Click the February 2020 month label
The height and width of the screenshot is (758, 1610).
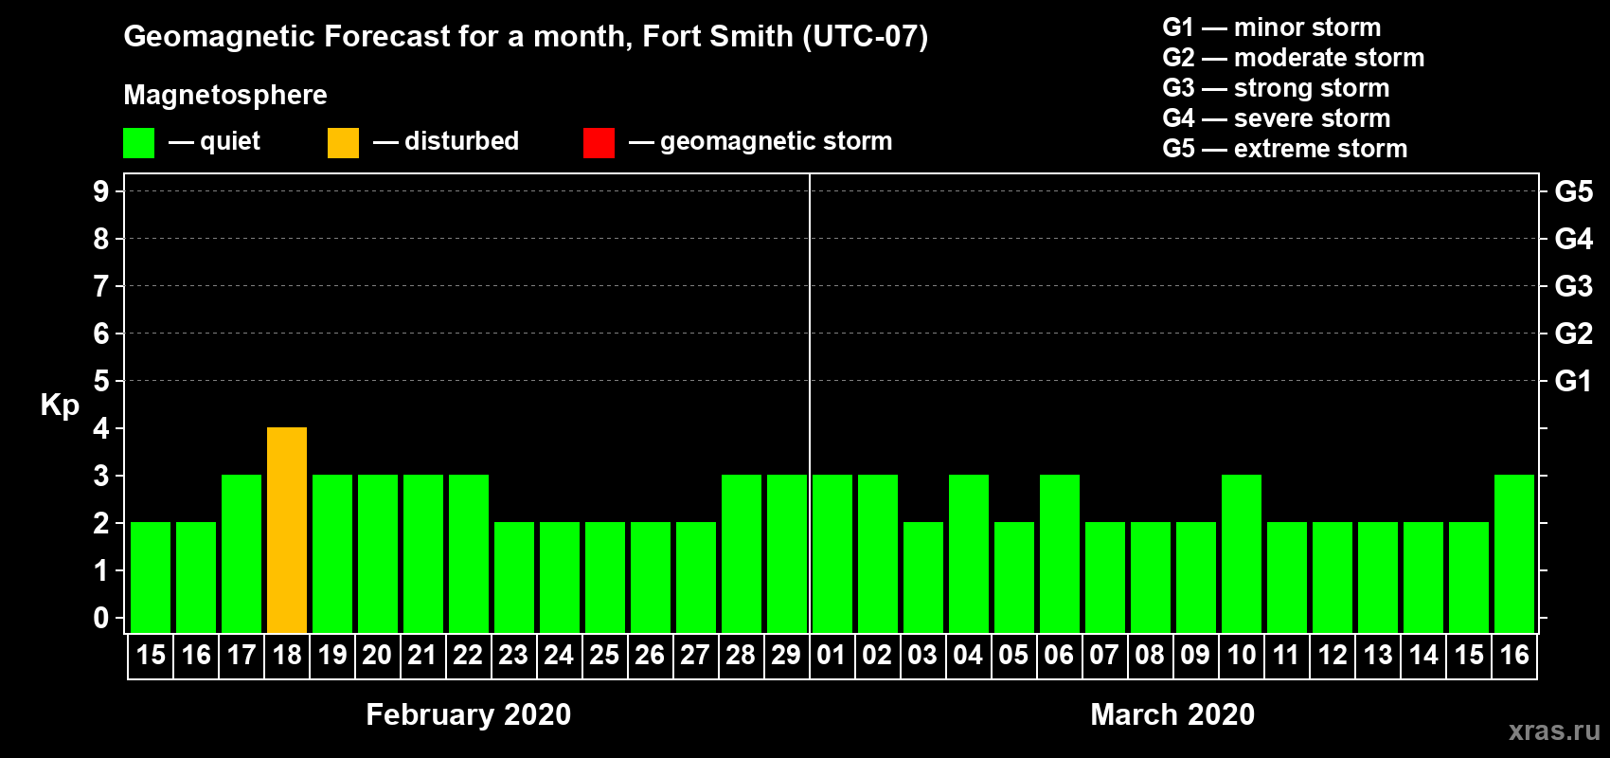[x=469, y=714]
